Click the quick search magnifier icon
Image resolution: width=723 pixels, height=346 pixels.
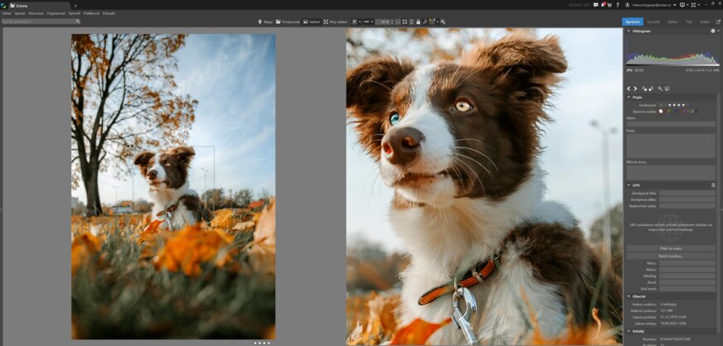click(77, 22)
